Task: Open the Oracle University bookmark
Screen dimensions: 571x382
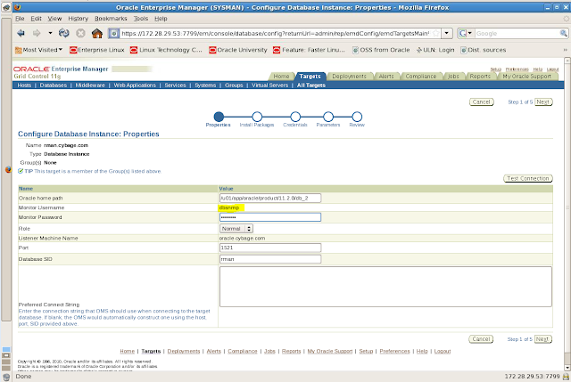Action: (238, 50)
